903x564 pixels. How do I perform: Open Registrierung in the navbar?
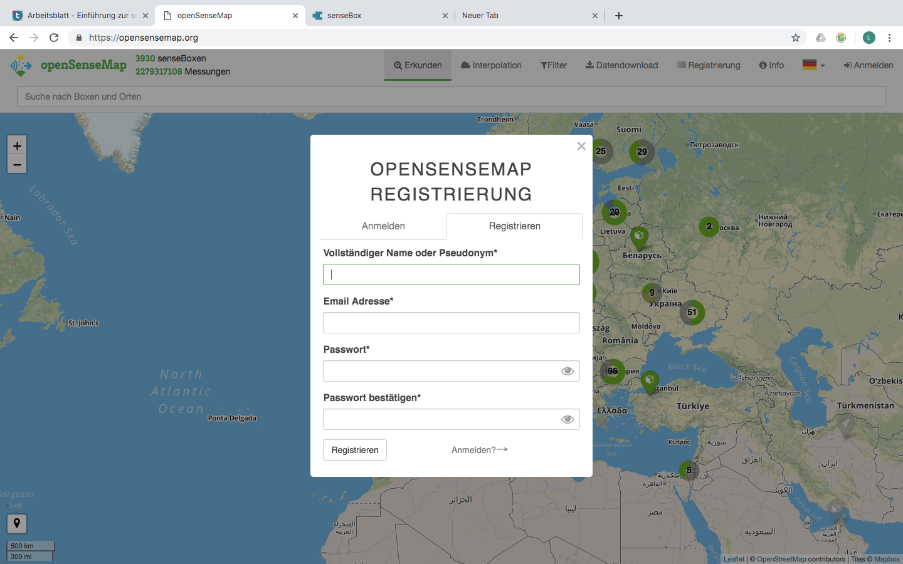pyautogui.click(x=708, y=65)
